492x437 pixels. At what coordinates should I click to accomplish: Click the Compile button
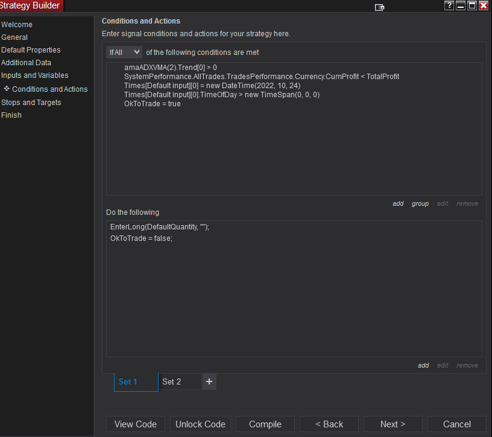(x=265, y=424)
